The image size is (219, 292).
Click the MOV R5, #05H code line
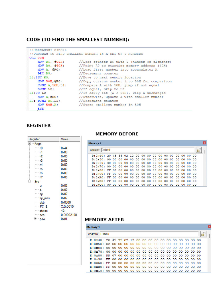pyautogui.click(x=51, y=62)
